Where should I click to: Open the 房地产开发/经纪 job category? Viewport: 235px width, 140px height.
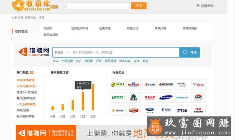coord(27,92)
